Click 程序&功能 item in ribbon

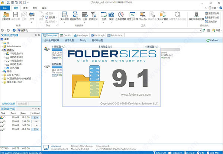(x=212, y=17)
